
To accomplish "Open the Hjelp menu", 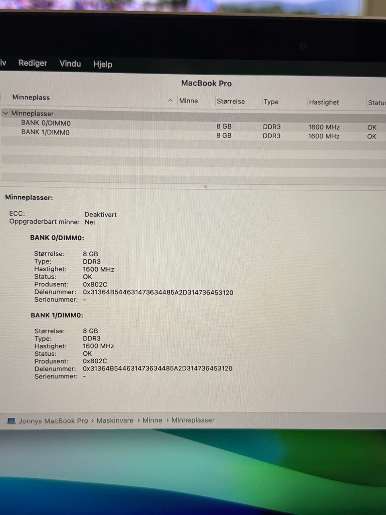I will click(103, 64).
